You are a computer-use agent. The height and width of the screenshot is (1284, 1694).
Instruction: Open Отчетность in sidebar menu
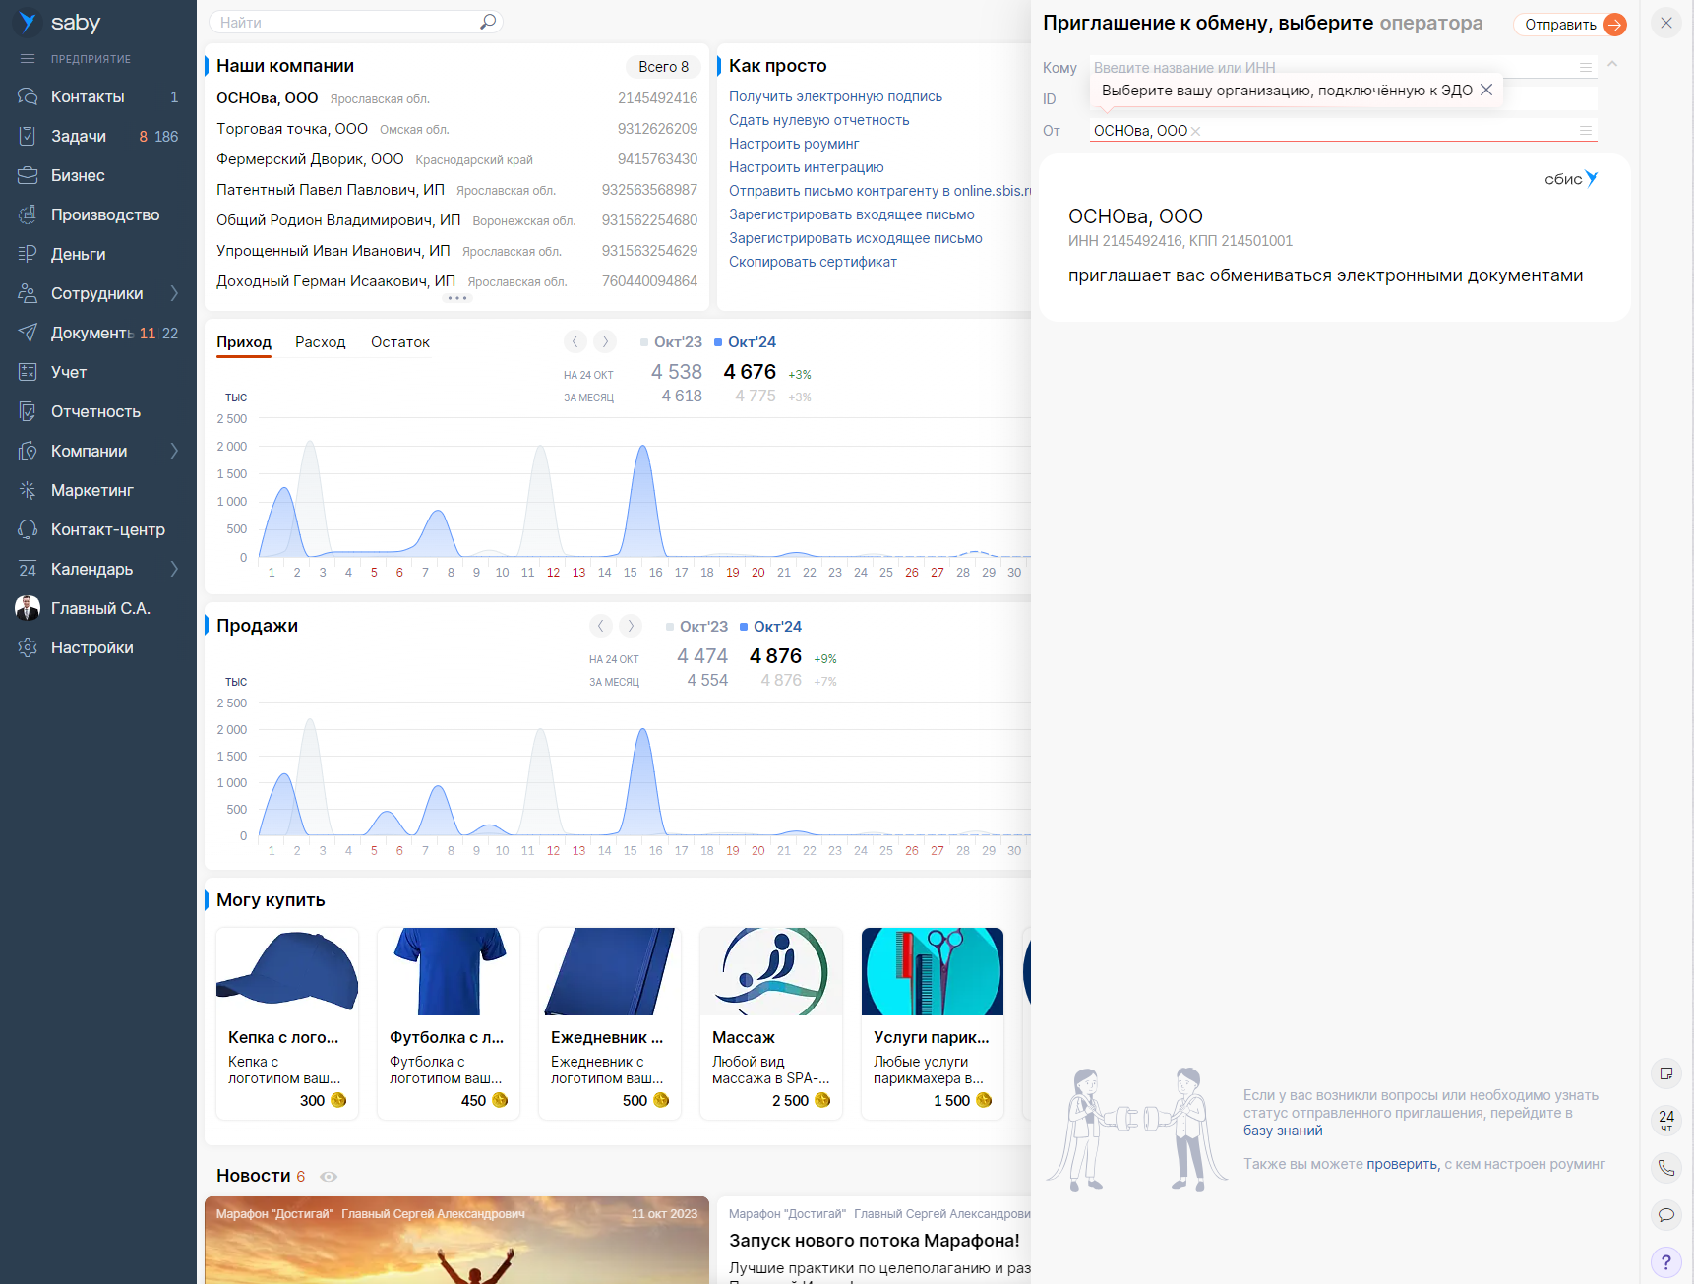tap(95, 411)
